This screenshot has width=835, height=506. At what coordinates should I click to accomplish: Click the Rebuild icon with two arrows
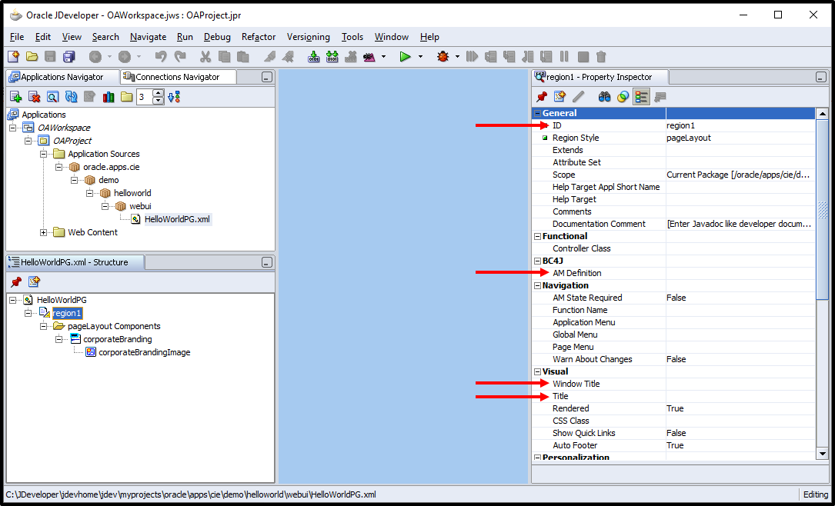[332, 56]
